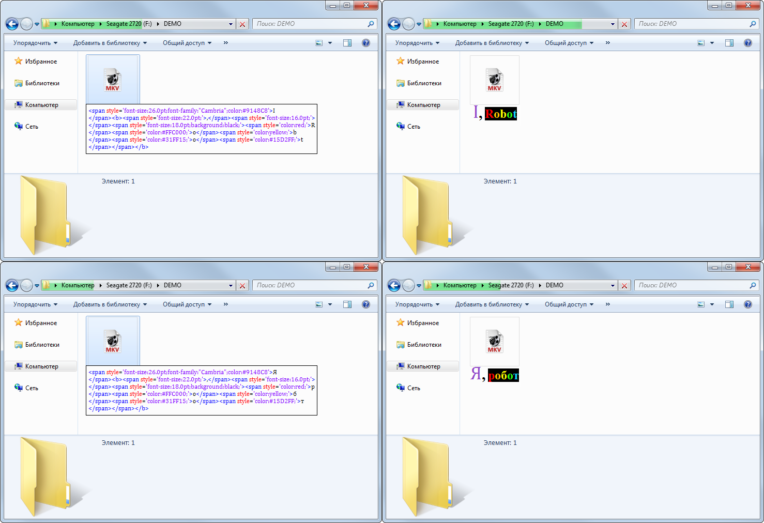
Task: Select MKV file icon in bottom-right window
Action: [x=495, y=342]
